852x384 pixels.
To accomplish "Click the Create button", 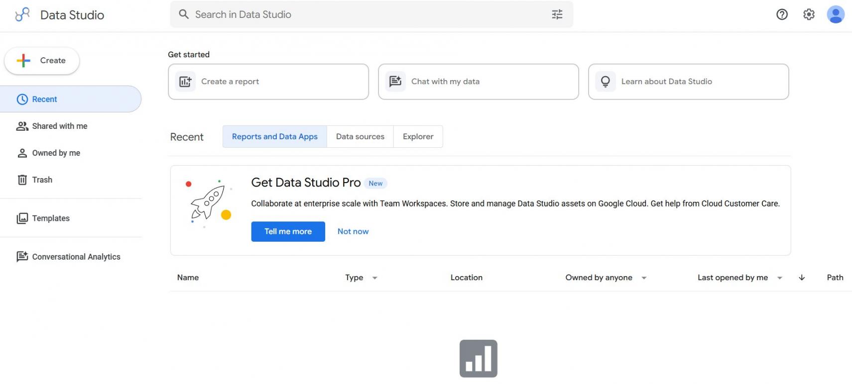I will point(42,61).
